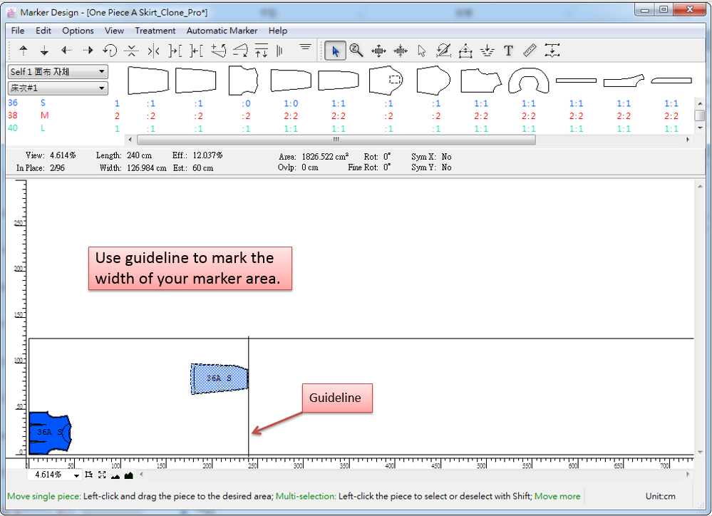The width and height of the screenshot is (712, 516).
Task: Click the rotate counterclockwise icon
Action: pos(110,51)
